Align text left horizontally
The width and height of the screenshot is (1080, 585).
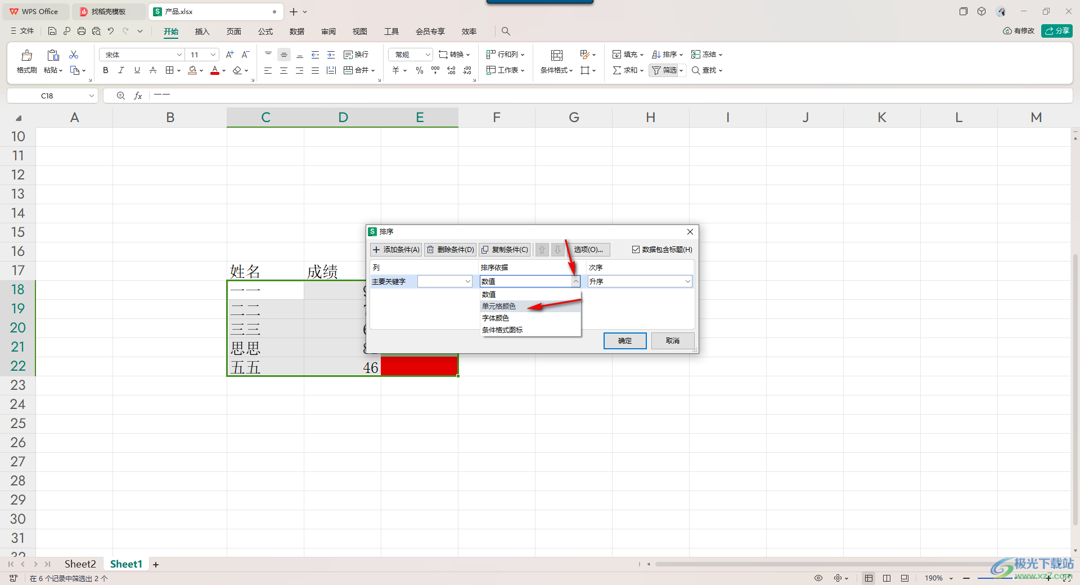(268, 70)
